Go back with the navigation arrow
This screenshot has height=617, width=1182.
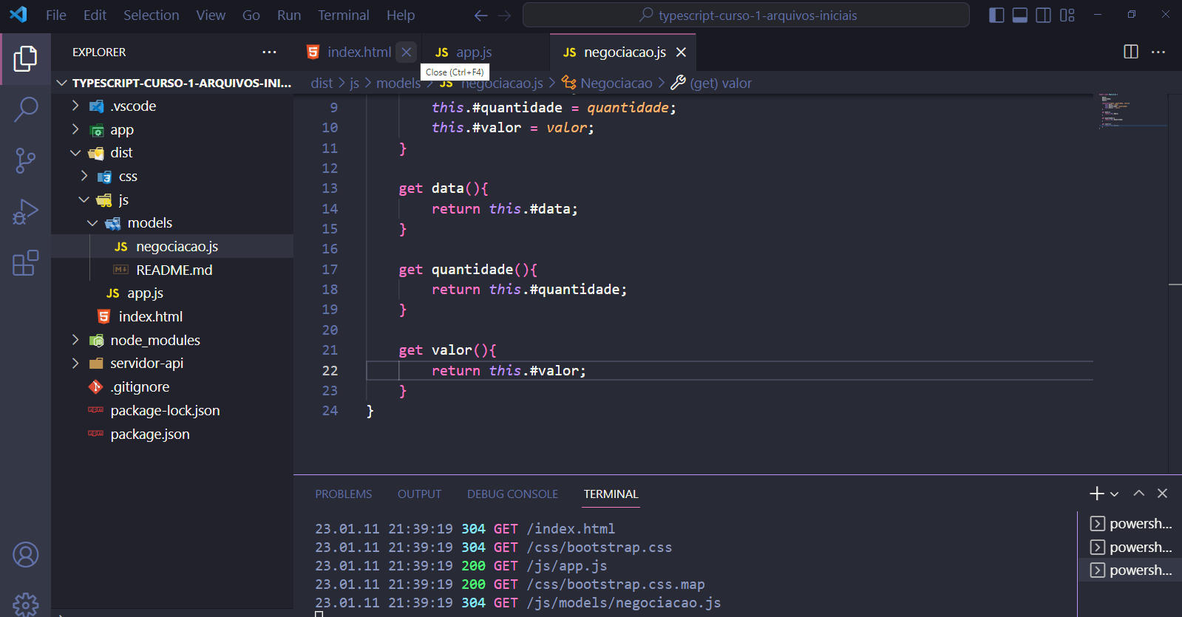point(481,16)
